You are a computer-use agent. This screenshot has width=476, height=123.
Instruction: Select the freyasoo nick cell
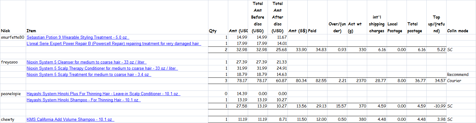click(13, 62)
